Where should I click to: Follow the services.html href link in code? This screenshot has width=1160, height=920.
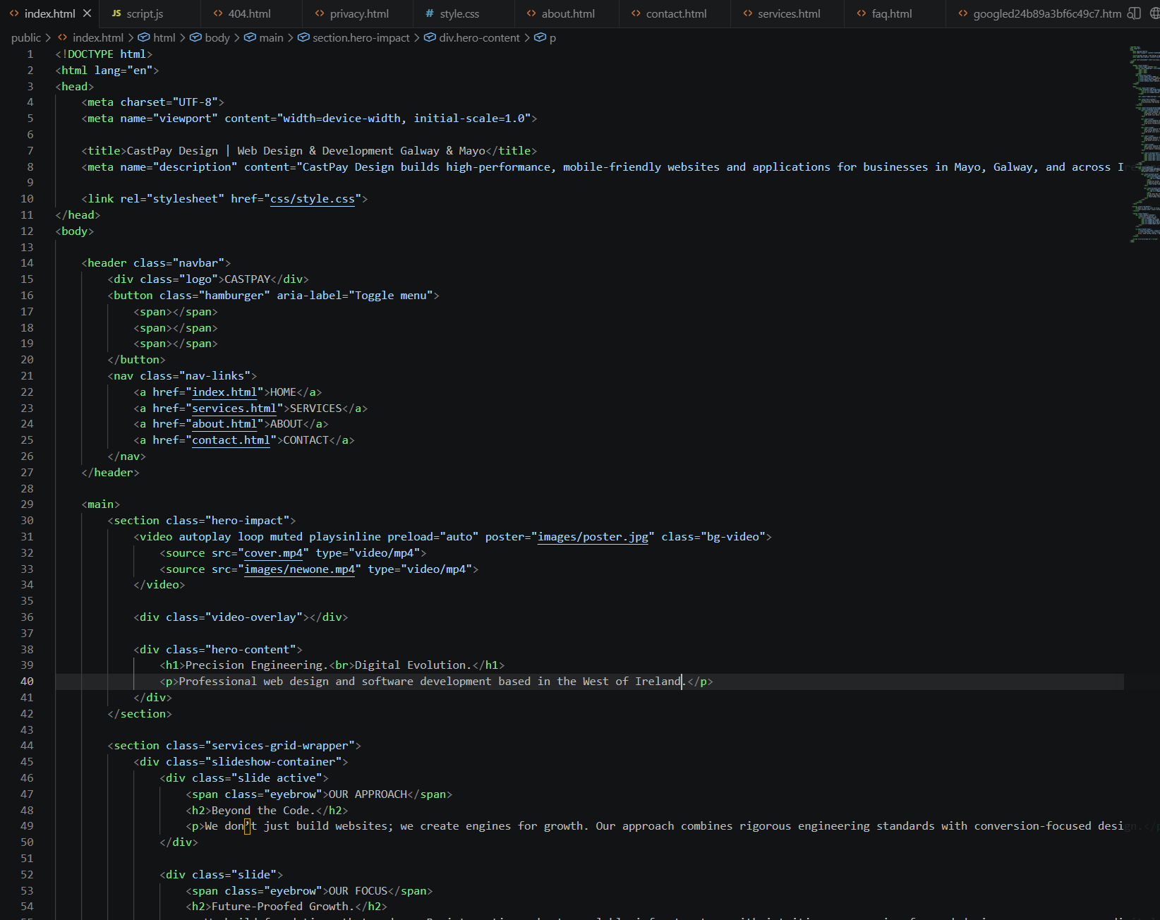[x=234, y=408]
